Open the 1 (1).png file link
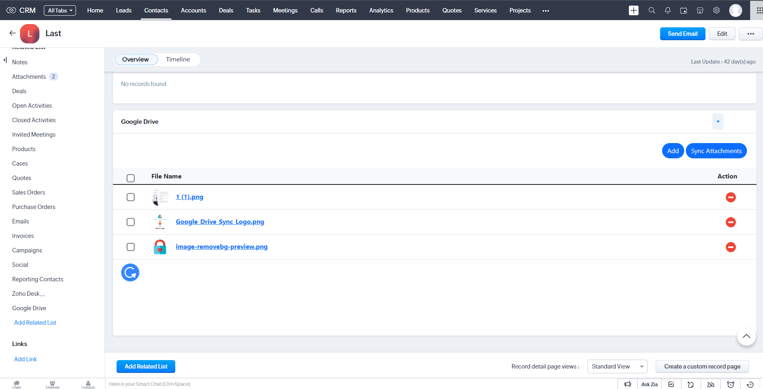Screen dimensions: 763x389 pos(189,197)
